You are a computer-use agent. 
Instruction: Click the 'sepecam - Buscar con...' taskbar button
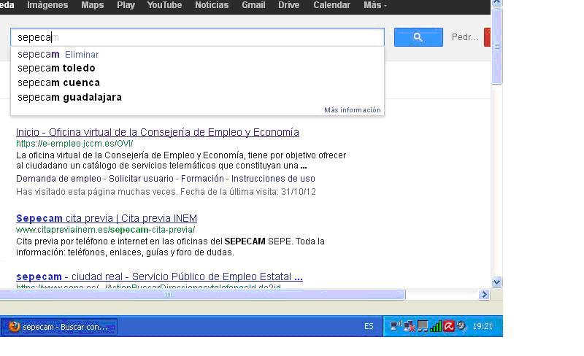[x=59, y=327]
